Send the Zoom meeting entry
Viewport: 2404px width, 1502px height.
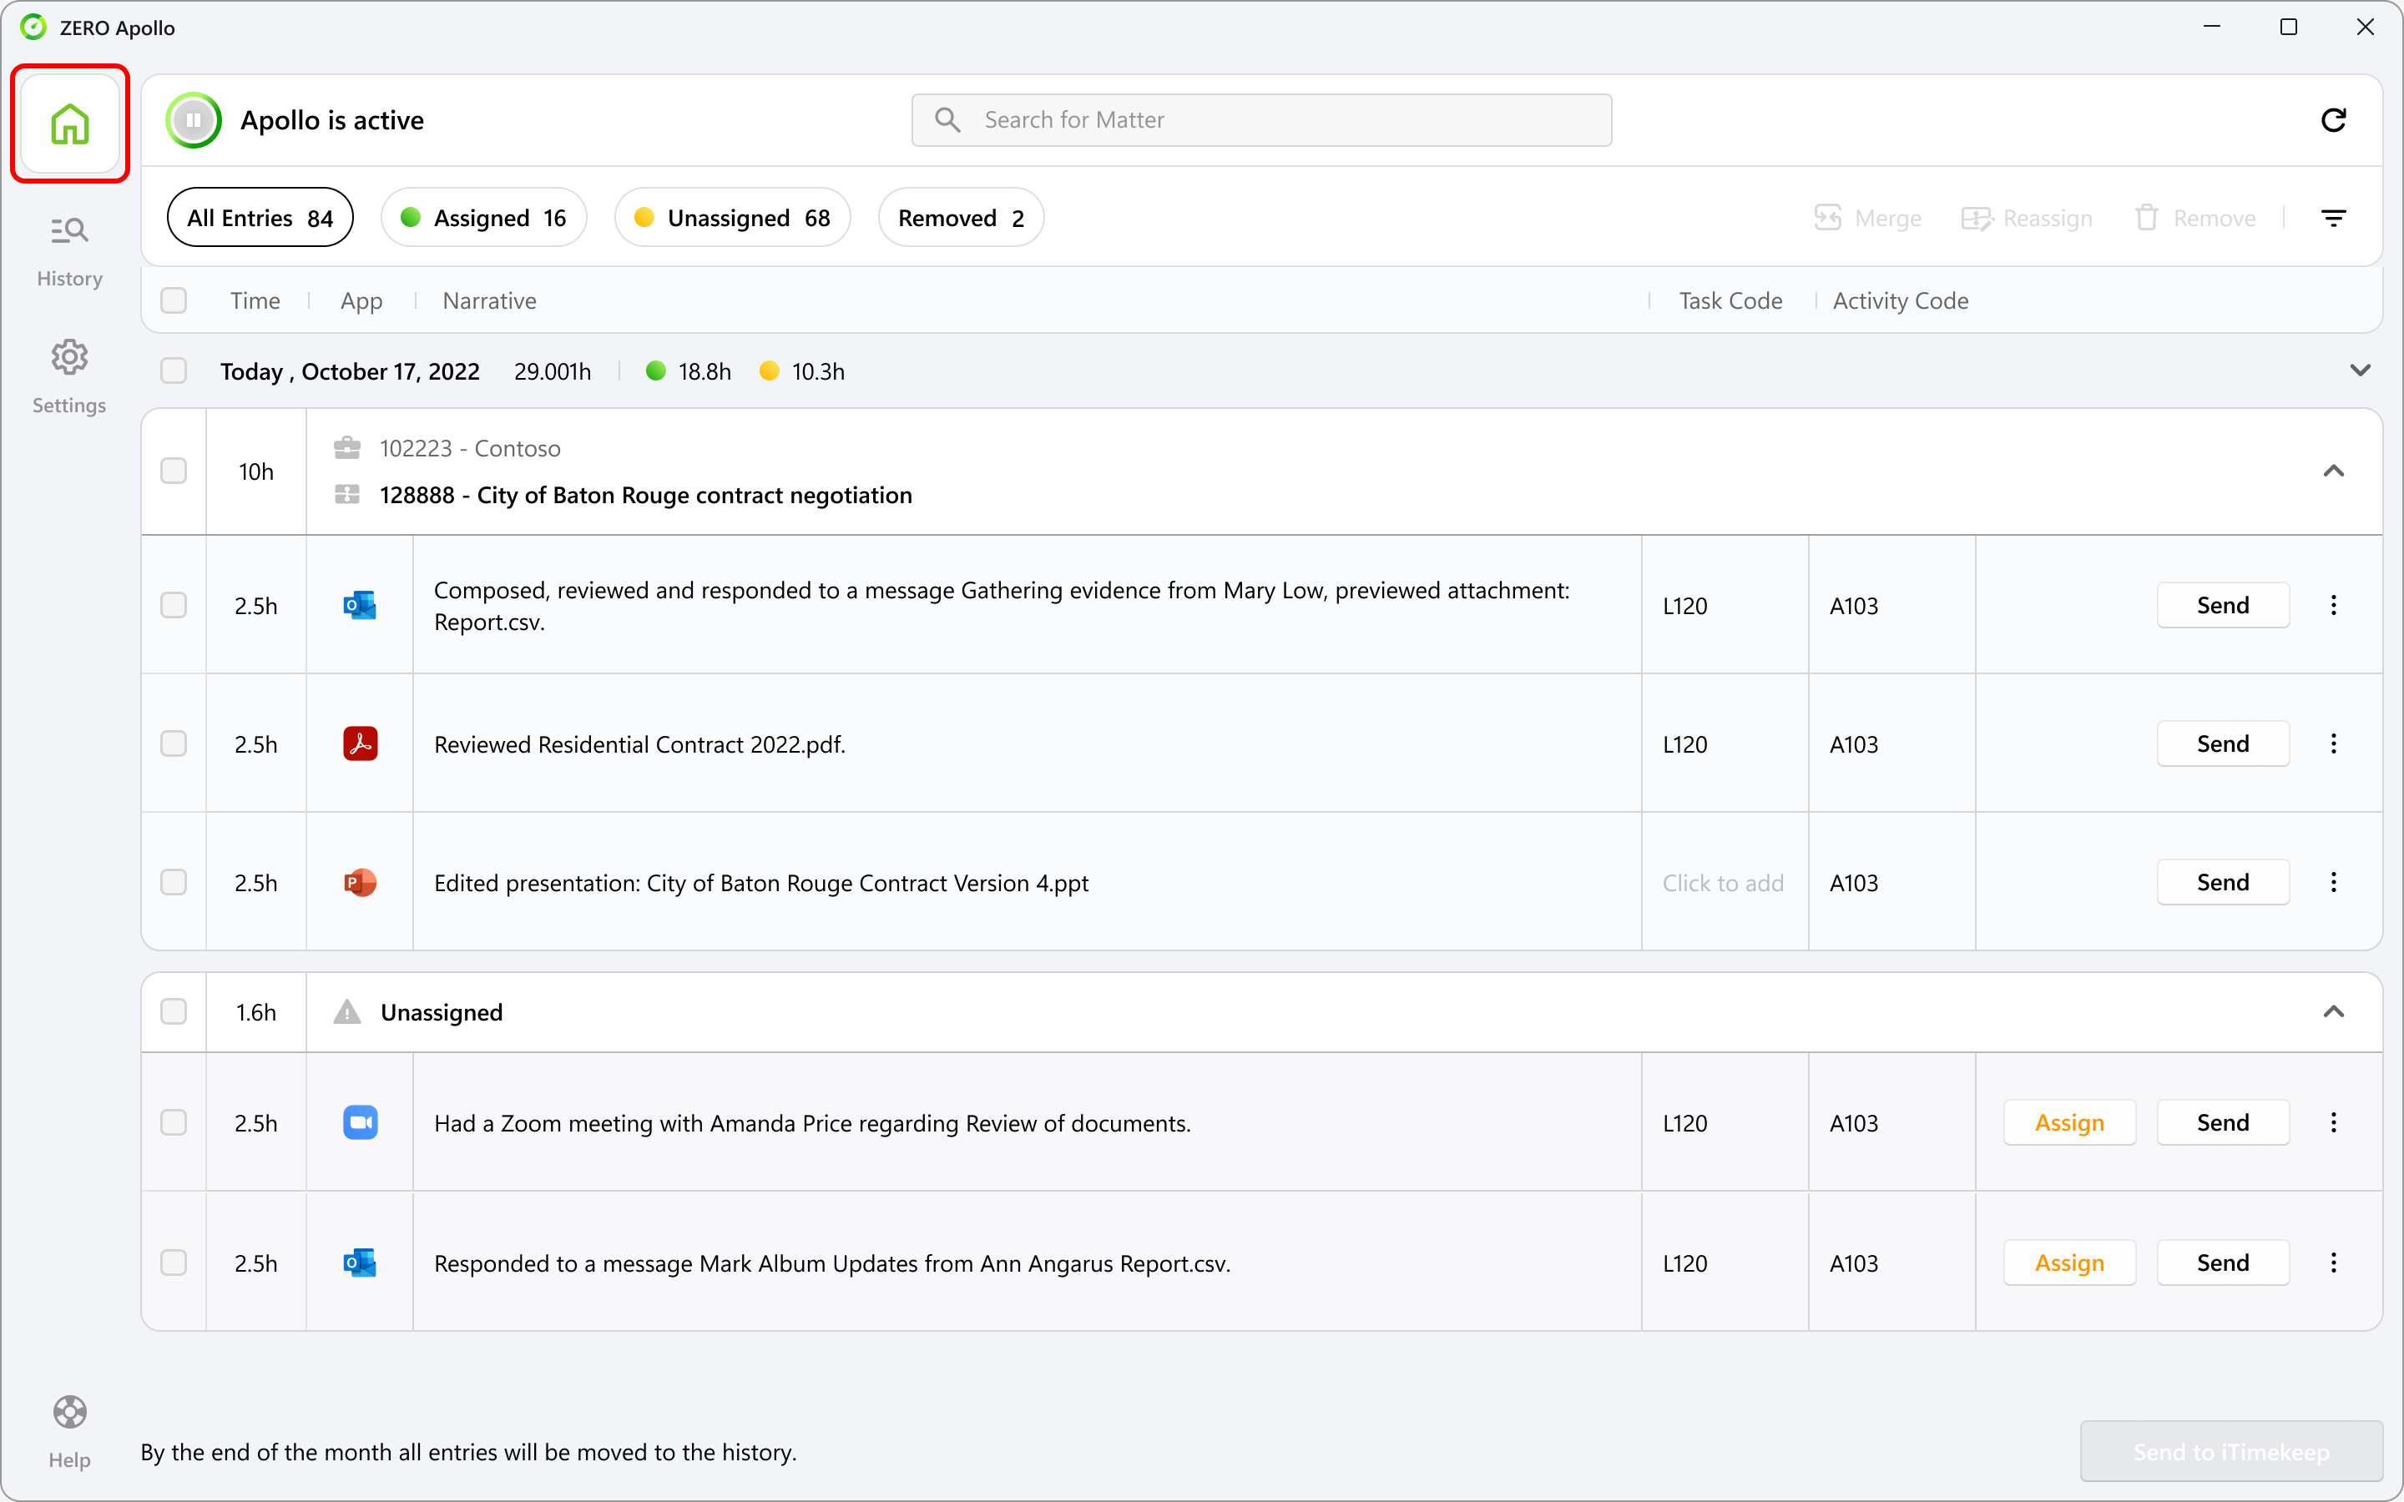click(x=2222, y=1122)
